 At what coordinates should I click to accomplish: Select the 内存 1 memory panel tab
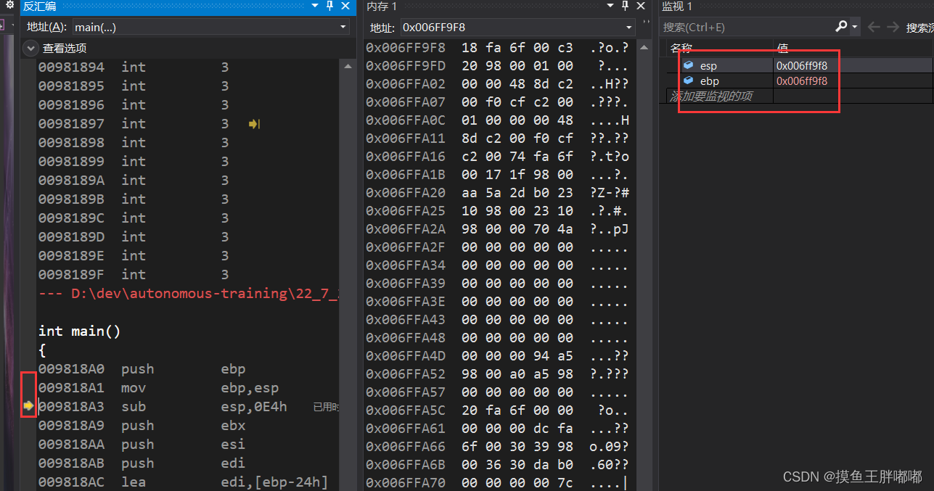tap(382, 7)
